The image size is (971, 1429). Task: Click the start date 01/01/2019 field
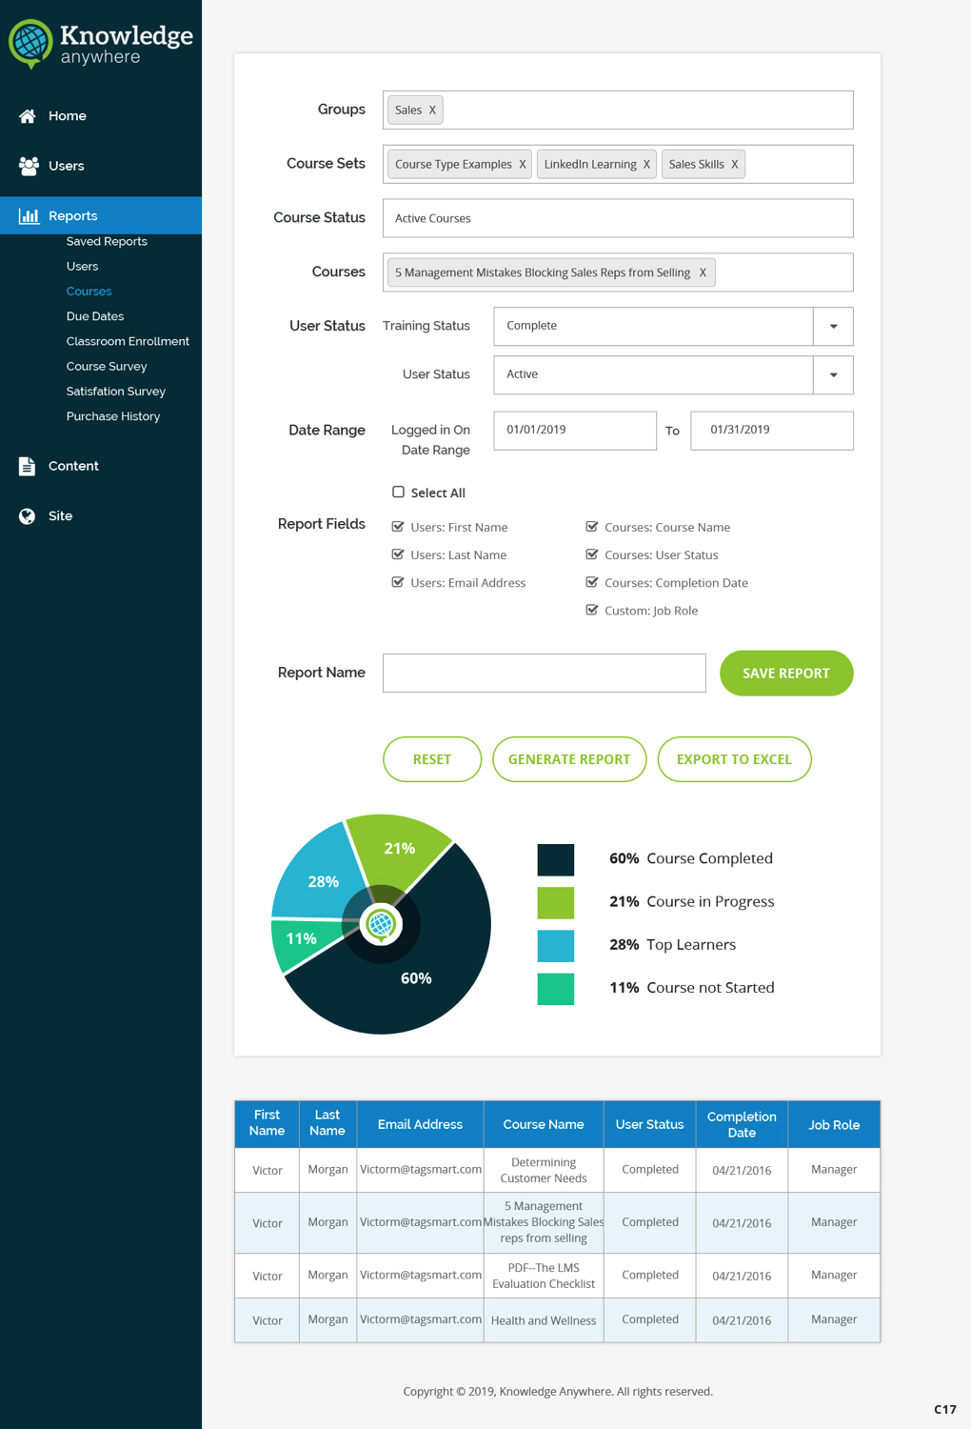tap(575, 431)
